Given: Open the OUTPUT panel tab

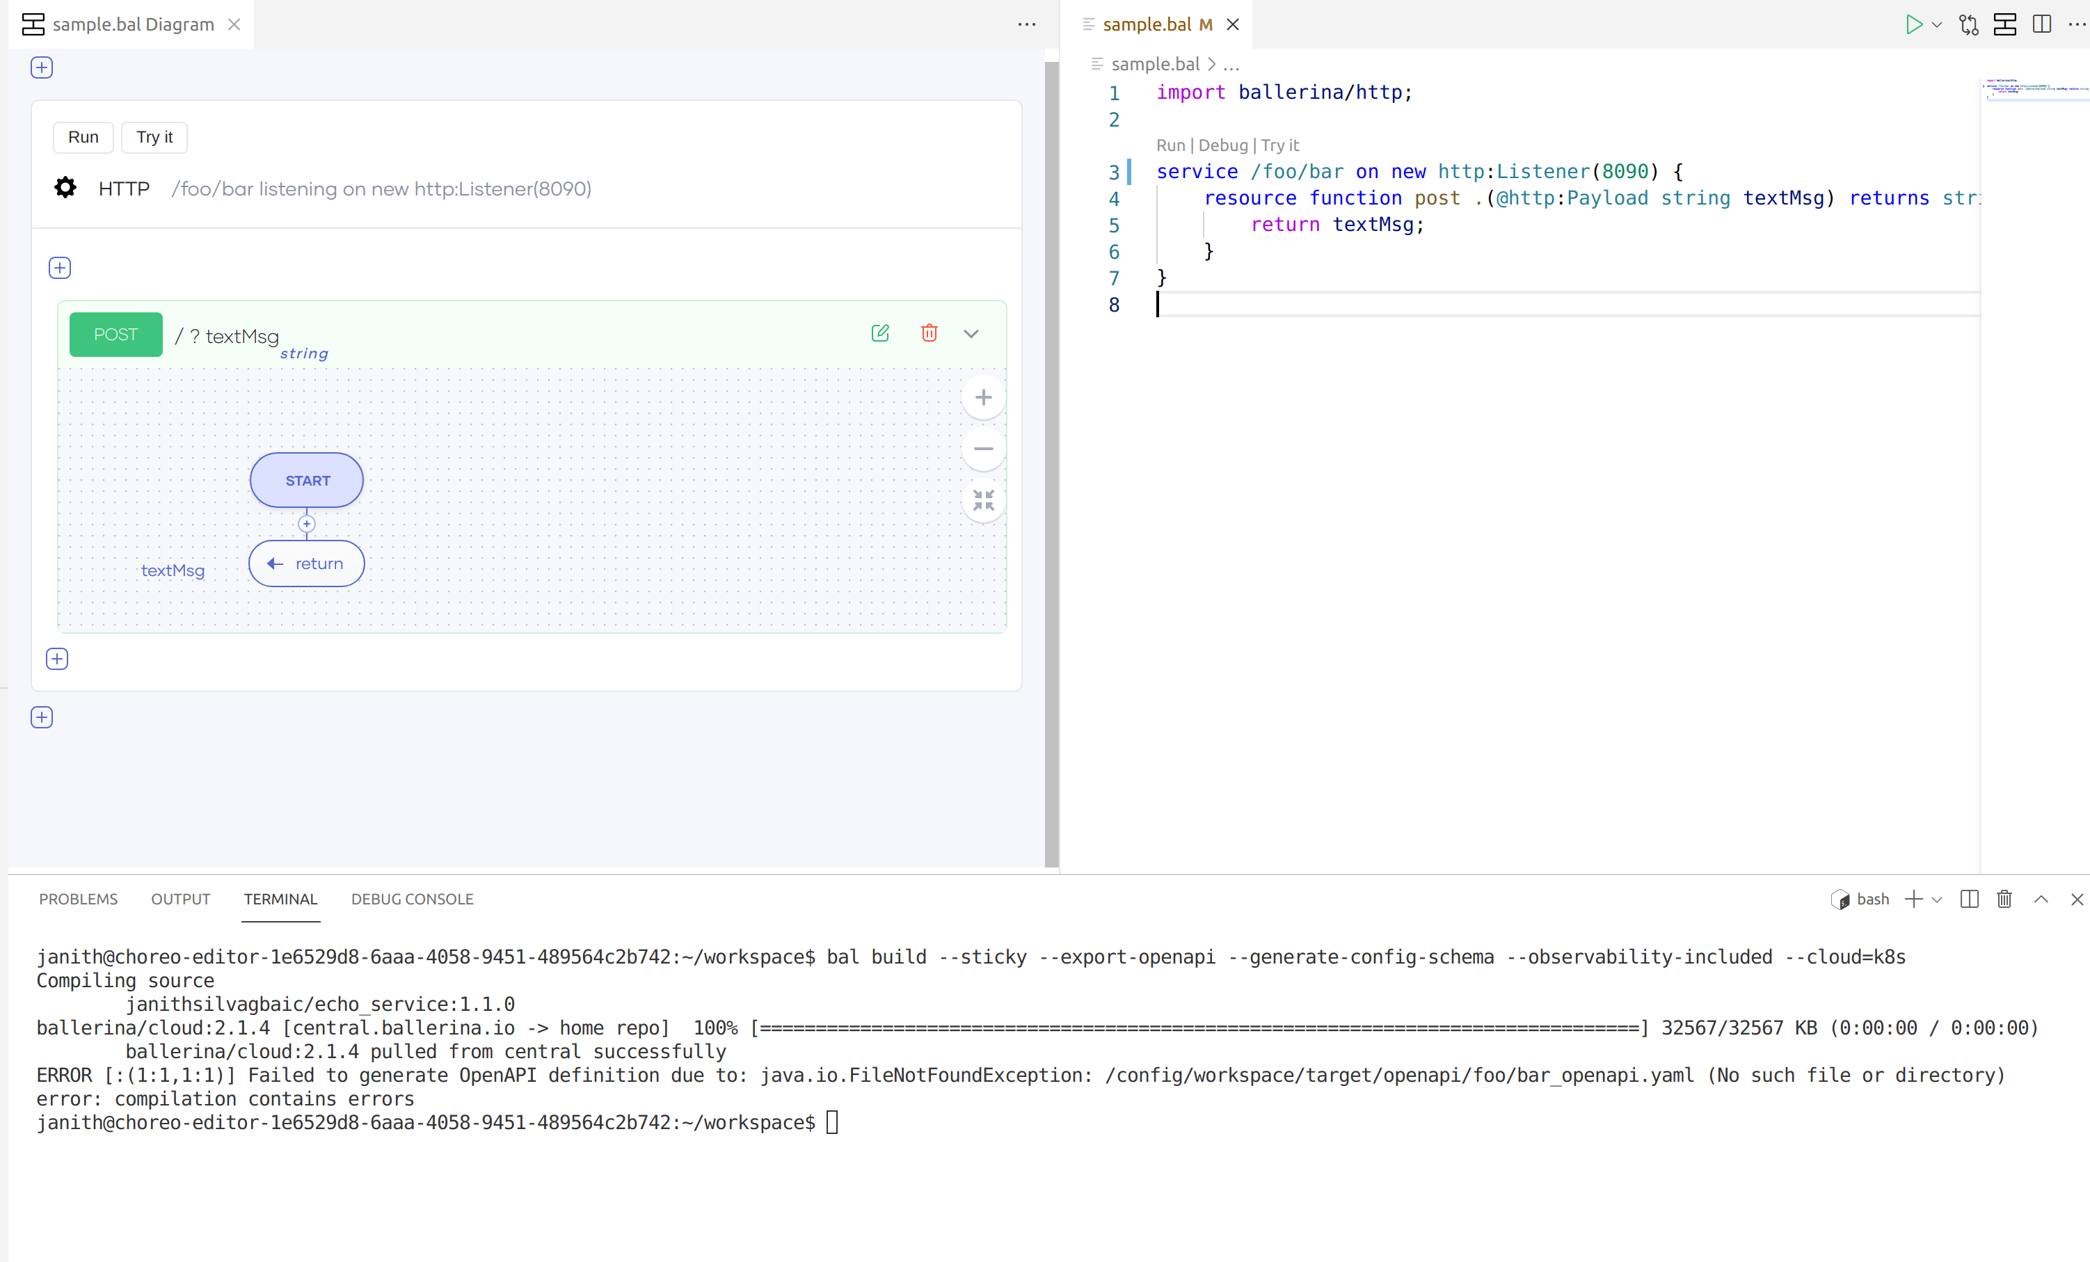Looking at the screenshot, I should click(181, 899).
